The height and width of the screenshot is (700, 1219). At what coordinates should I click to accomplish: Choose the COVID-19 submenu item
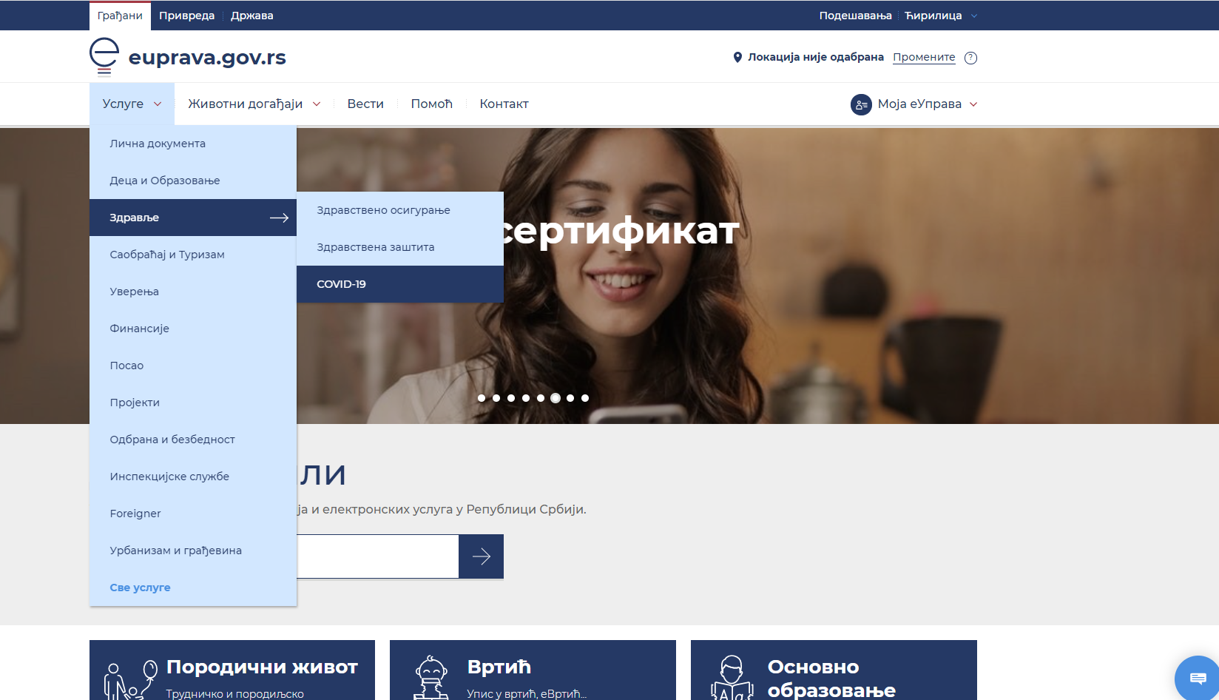(400, 284)
